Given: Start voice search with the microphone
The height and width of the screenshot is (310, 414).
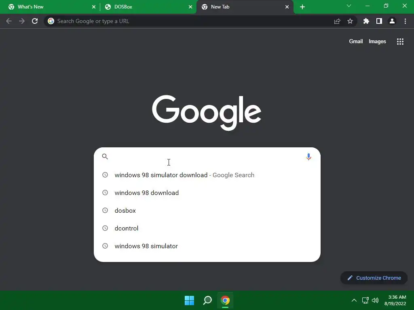Looking at the screenshot, I should pyautogui.click(x=308, y=157).
